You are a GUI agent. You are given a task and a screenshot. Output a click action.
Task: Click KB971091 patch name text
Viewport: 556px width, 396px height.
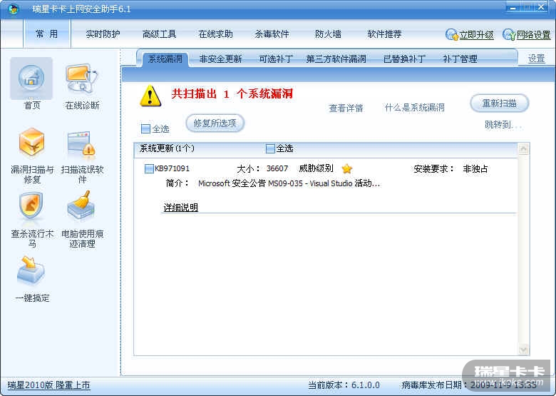pos(172,168)
